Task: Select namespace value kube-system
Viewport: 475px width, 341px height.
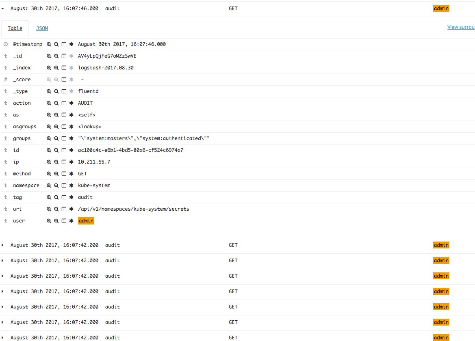Action: point(94,186)
